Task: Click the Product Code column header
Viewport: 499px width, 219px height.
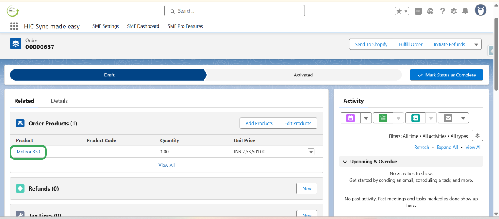Action: pyautogui.click(x=101, y=140)
